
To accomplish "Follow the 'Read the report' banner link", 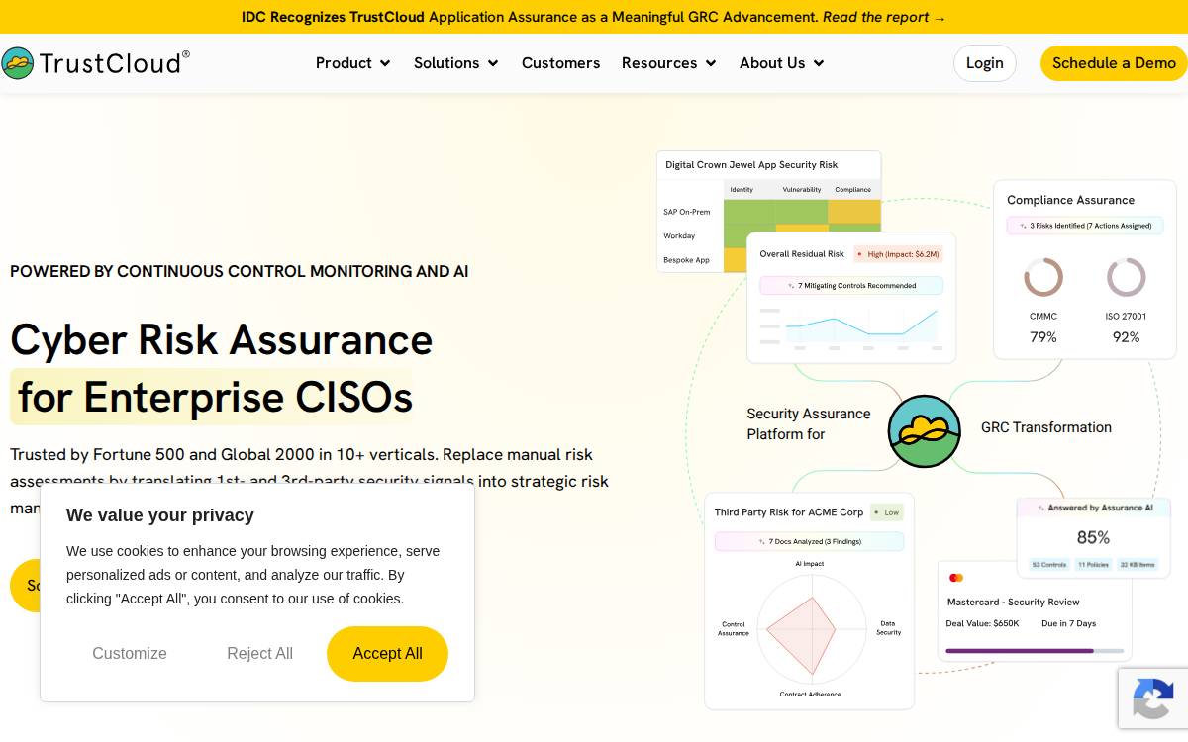I will pyautogui.click(x=884, y=17).
